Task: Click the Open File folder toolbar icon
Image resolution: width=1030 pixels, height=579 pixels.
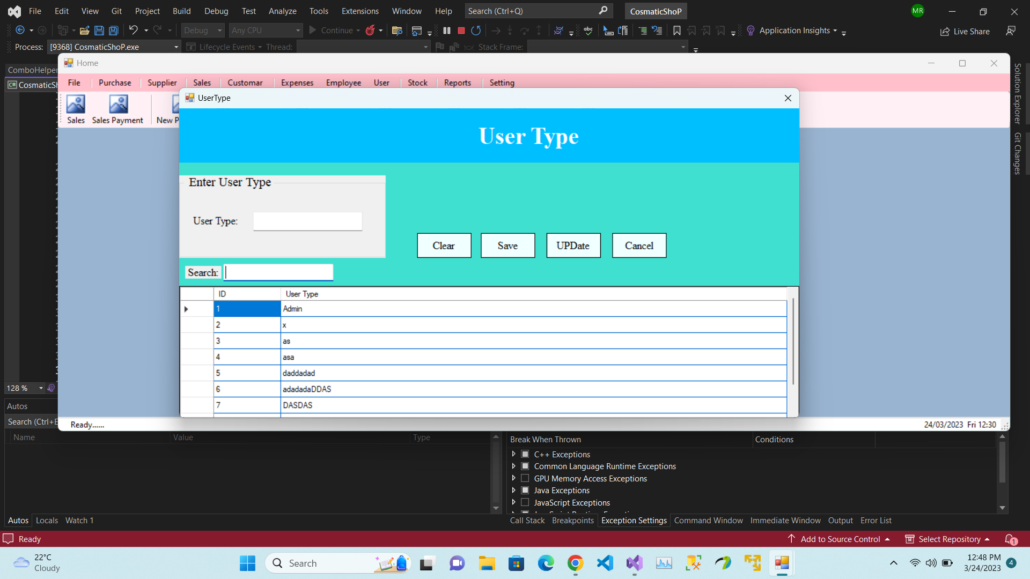Action: [84, 31]
